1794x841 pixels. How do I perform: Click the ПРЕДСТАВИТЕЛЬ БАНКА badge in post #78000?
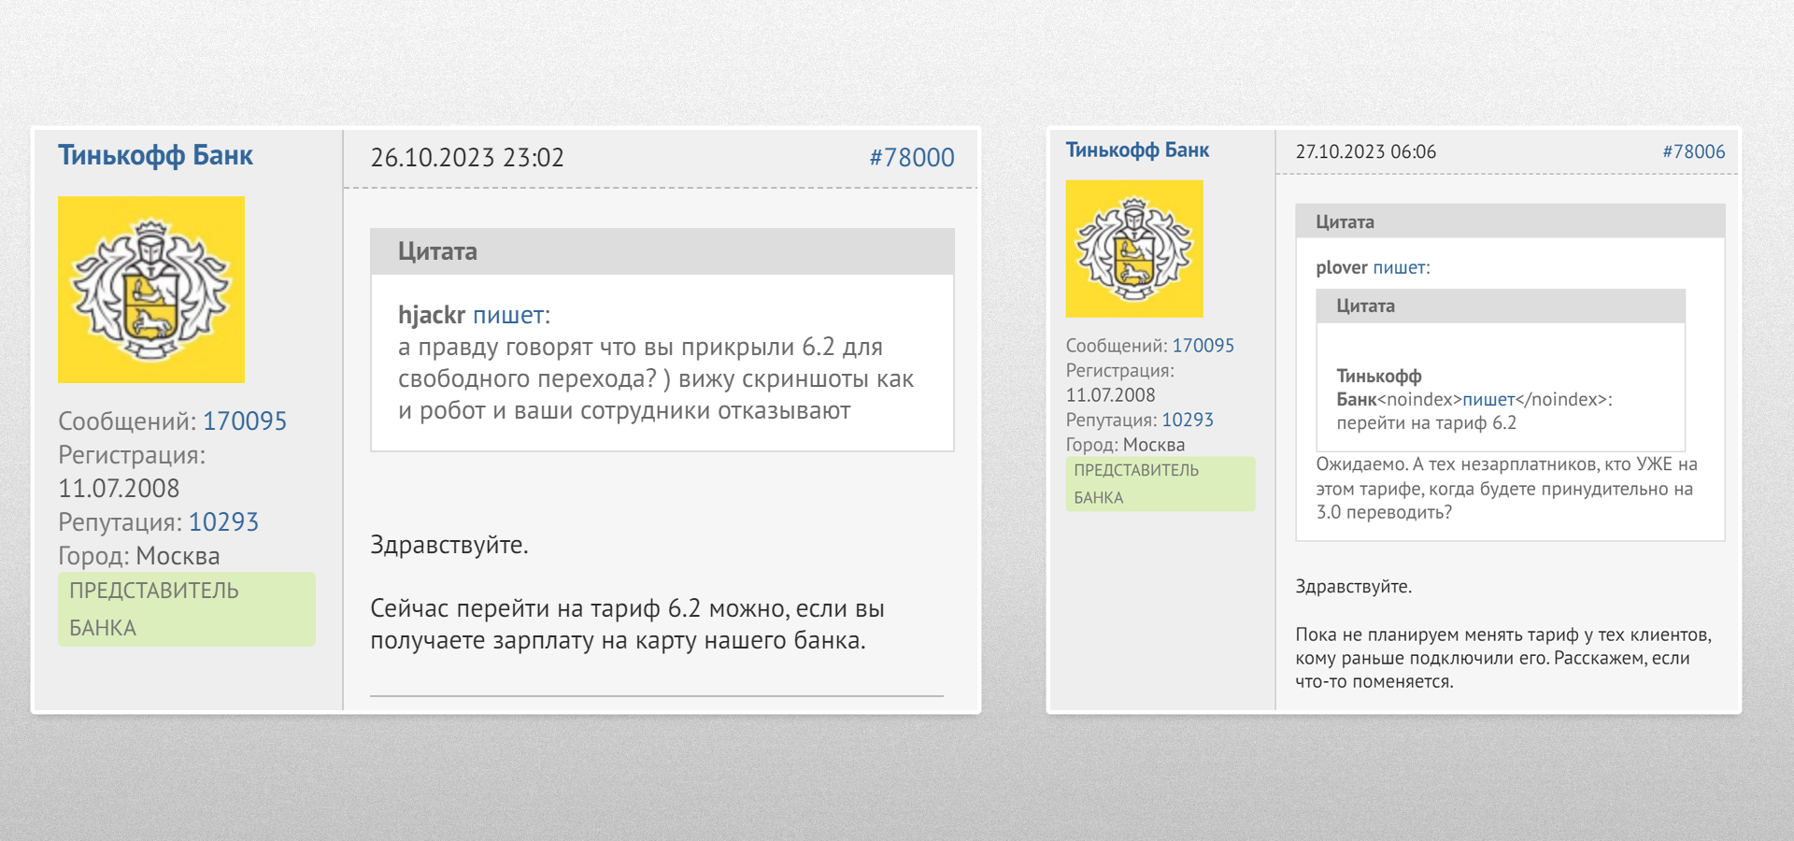pyautogui.click(x=187, y=609)
